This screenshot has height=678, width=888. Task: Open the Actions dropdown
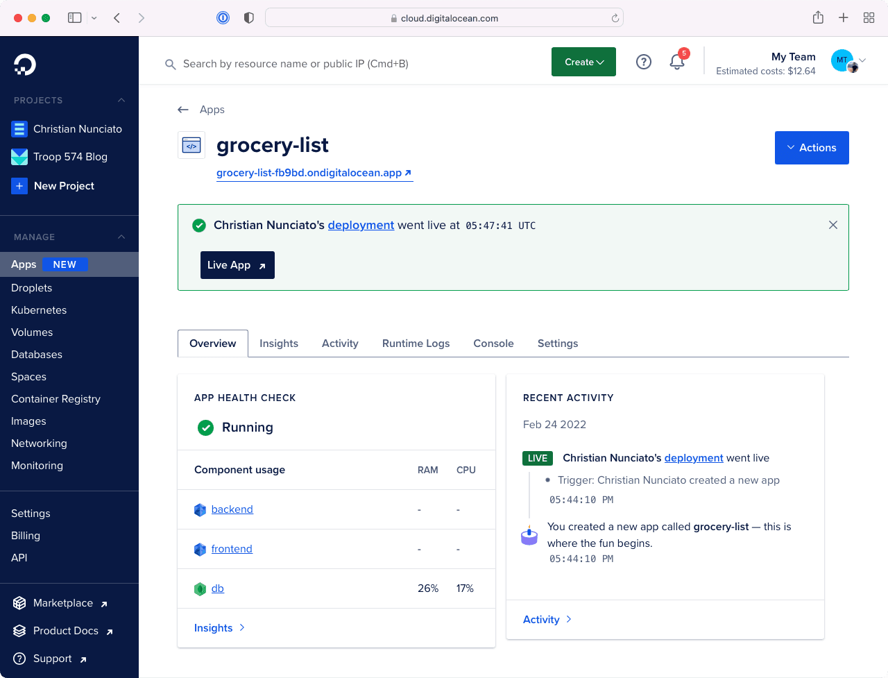812,148
